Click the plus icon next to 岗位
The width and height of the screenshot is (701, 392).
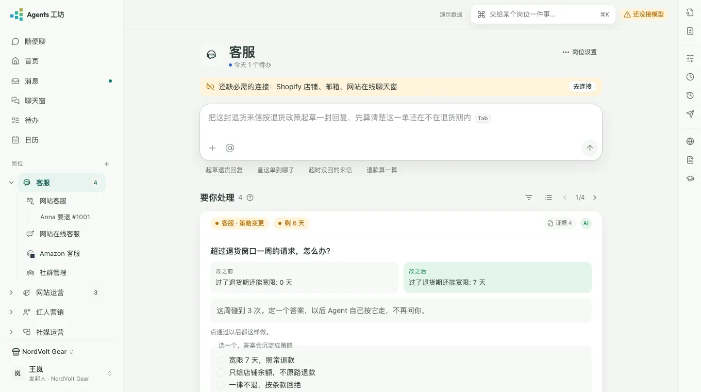(x=107, y=164)
